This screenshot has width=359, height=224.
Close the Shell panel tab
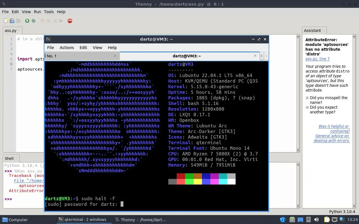pos(17,158)
